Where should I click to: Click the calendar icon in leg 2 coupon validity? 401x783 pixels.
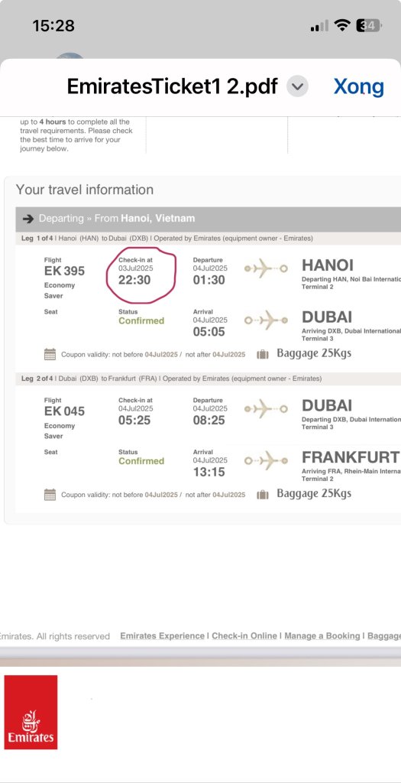pos(50,495)
